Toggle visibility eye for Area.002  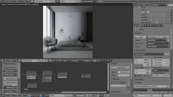click(164, 17)
